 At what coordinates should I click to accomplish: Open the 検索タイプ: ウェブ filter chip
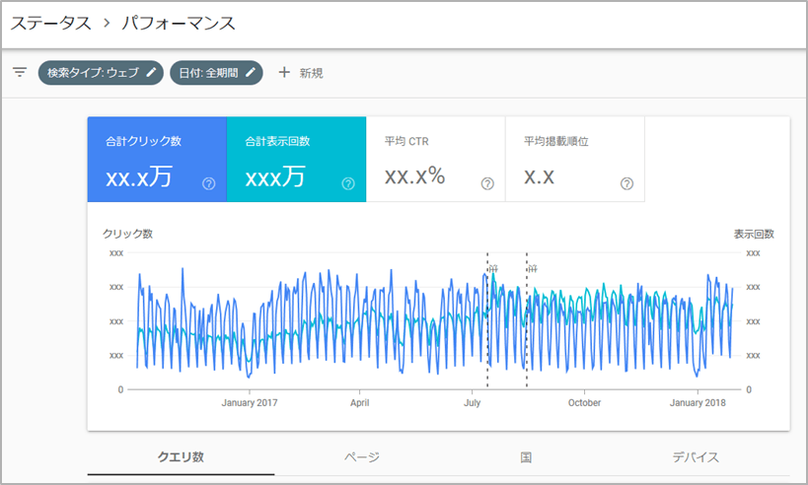pos(94,73)
